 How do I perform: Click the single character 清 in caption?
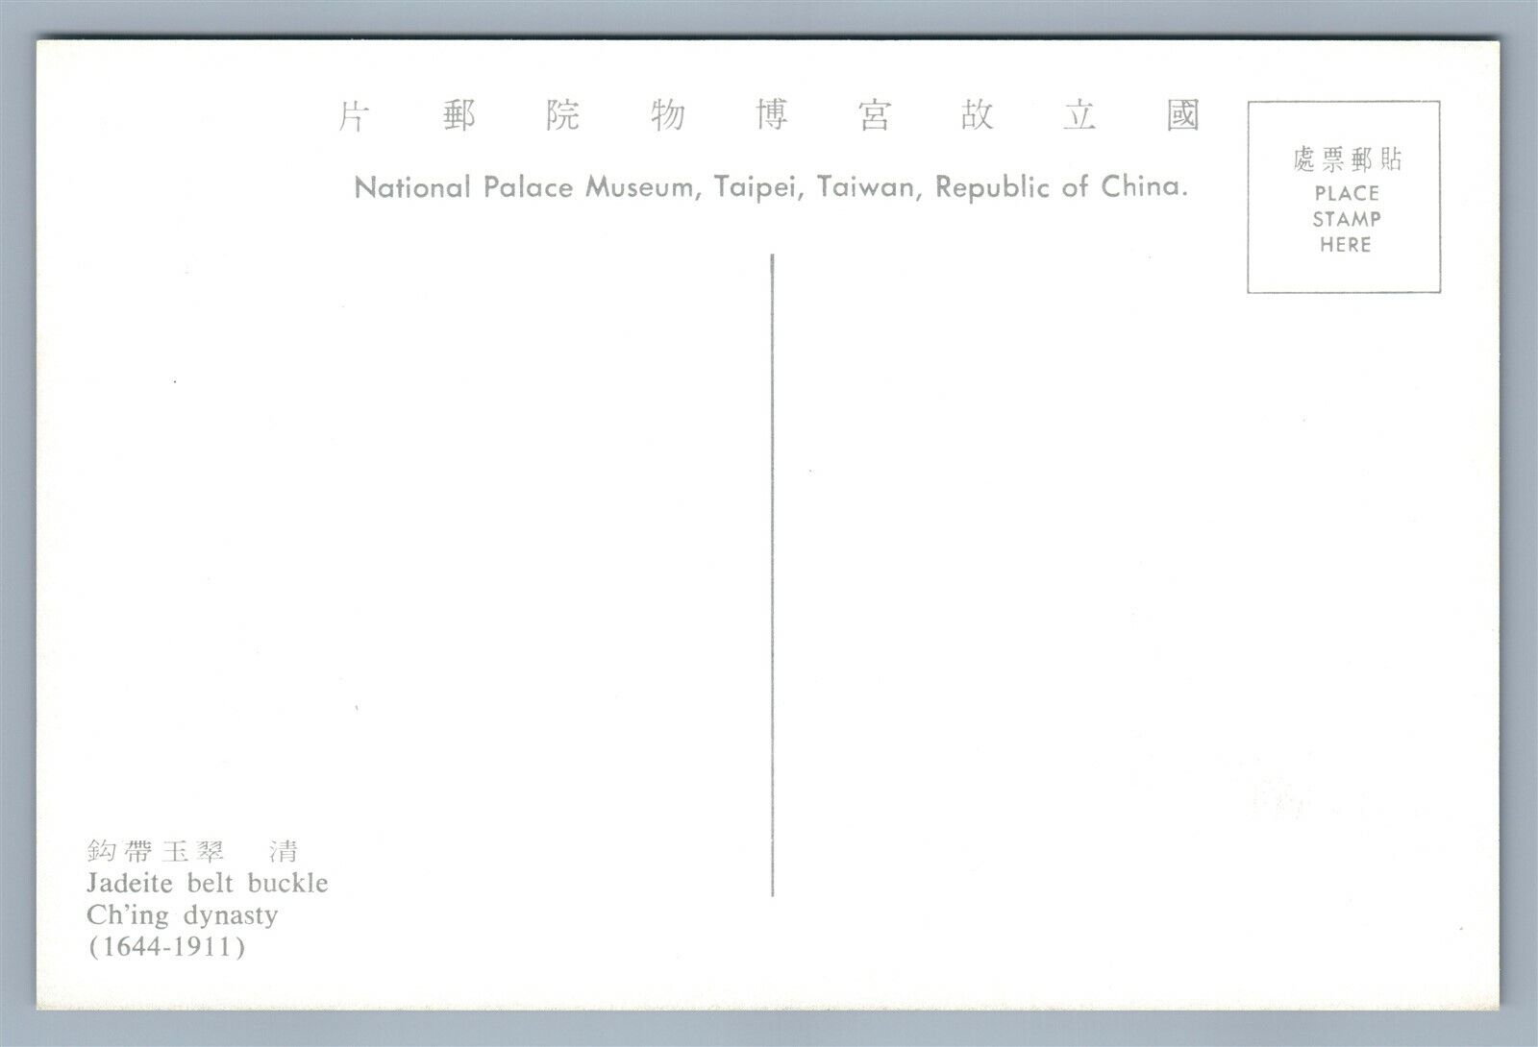283,851
